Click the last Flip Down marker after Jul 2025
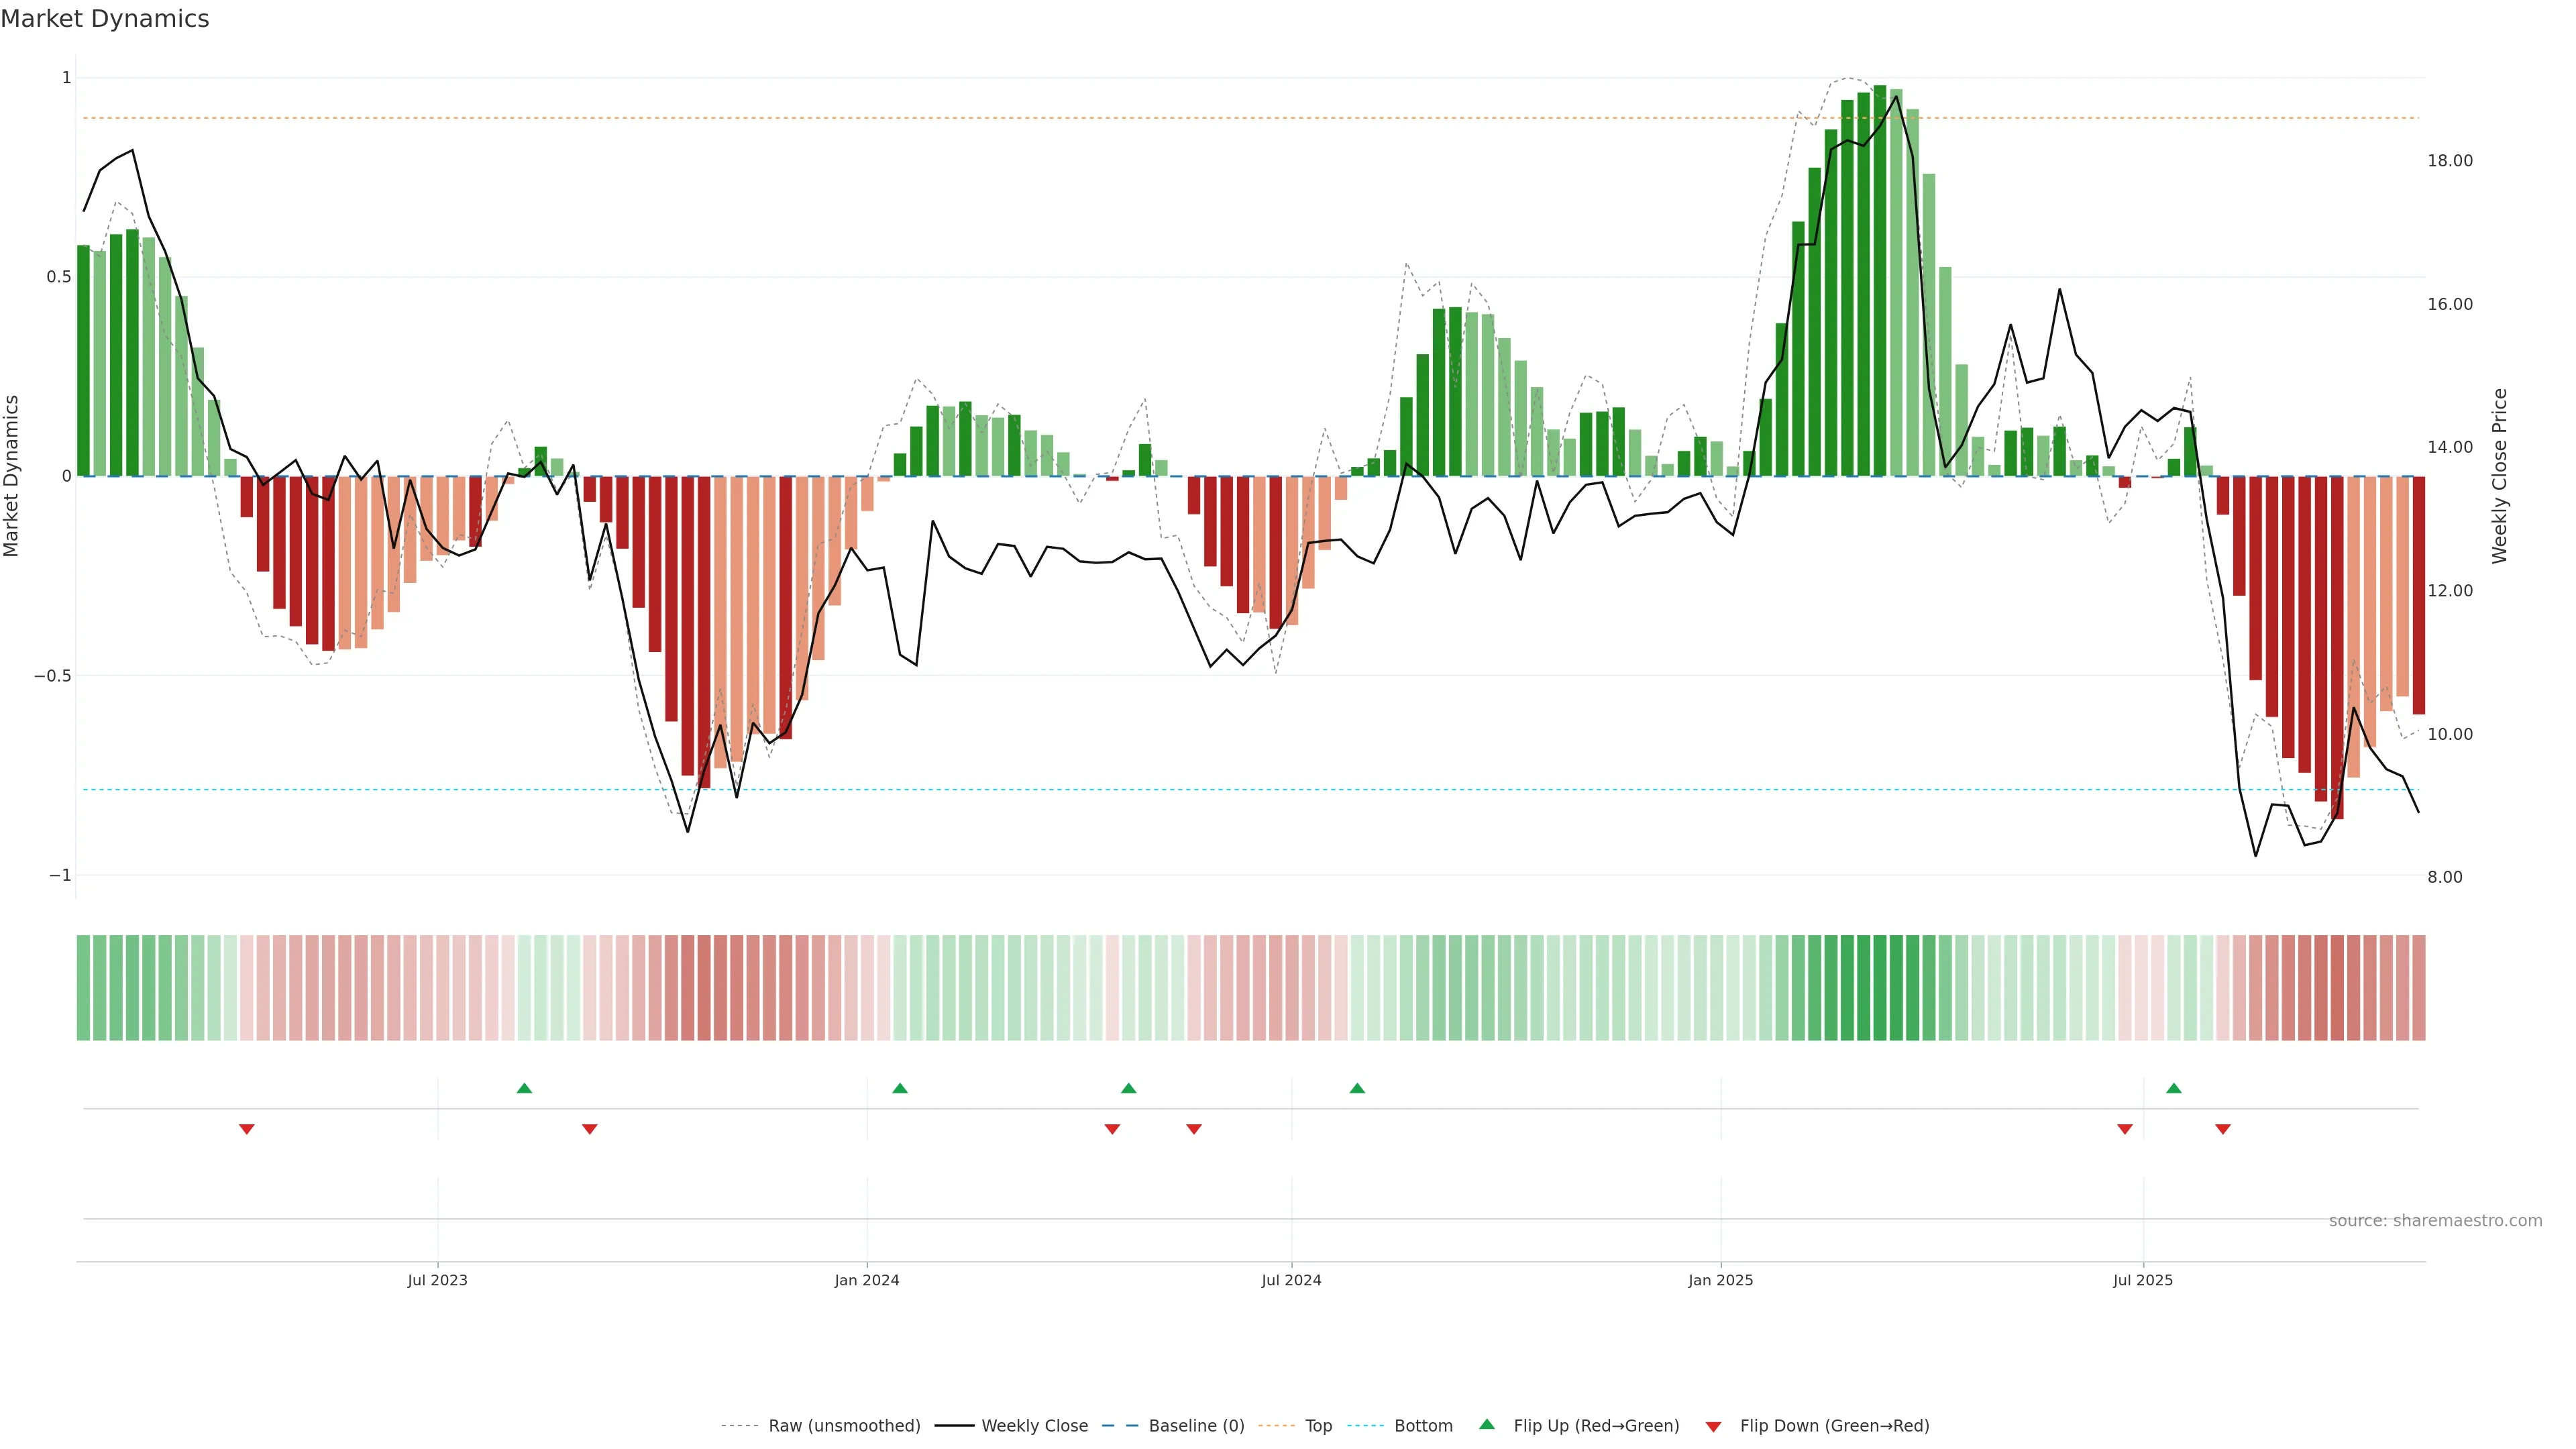Screen dimensions: 2576x1449 tap(2223, 1129)
